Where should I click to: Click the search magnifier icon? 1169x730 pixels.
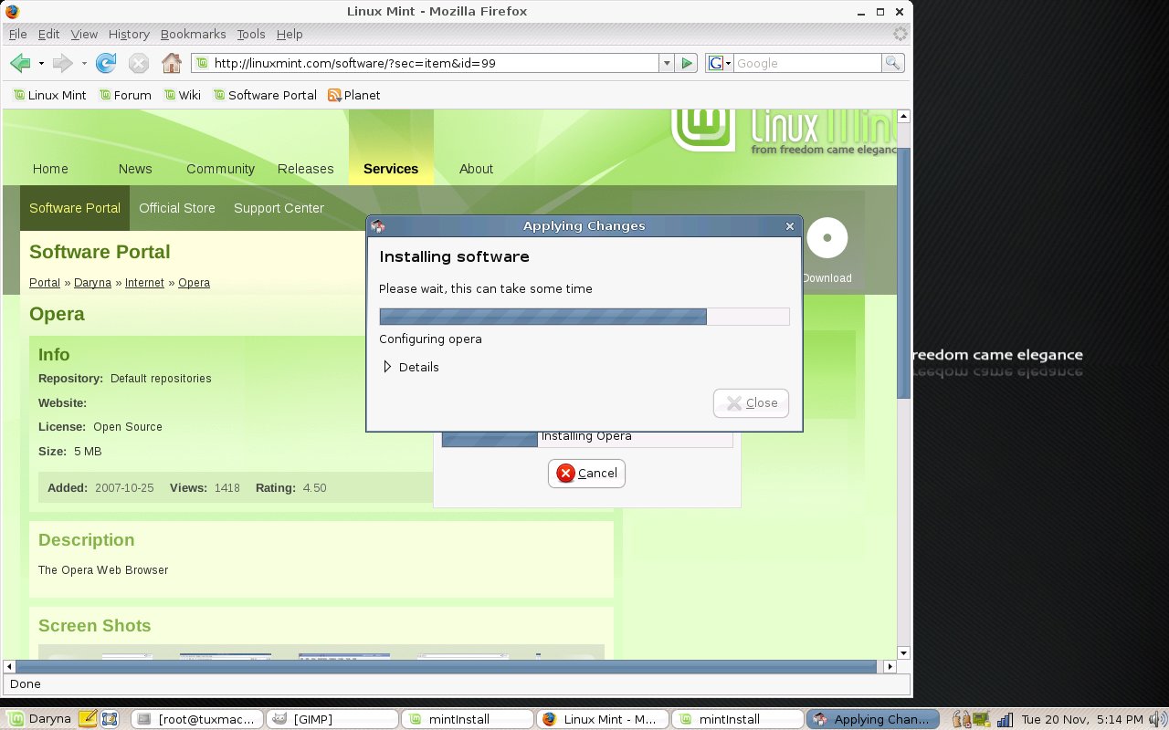[x=892, y=63]
